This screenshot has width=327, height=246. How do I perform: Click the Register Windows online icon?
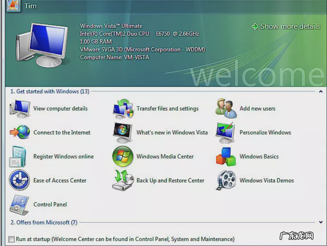click(18, 156)
